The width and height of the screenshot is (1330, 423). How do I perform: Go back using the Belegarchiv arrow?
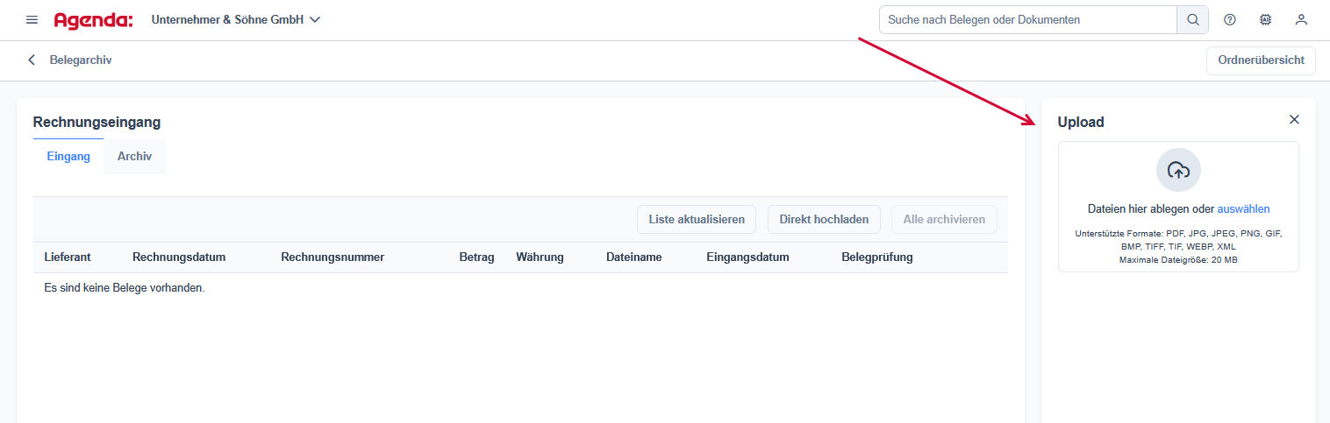[x=32, y=60]
